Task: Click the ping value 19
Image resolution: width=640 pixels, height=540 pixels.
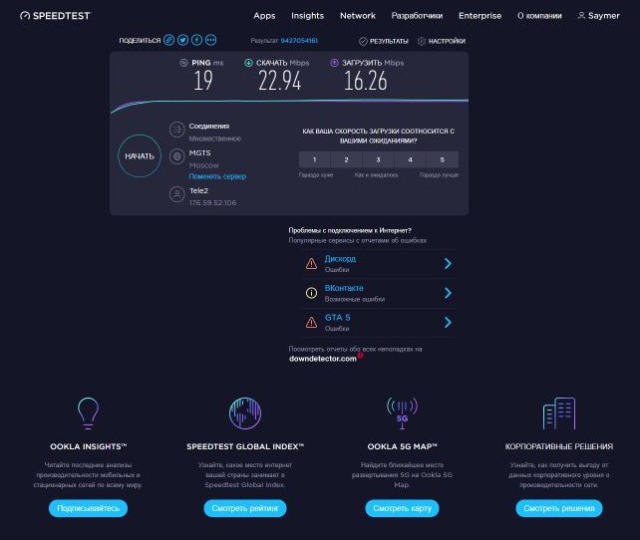Action: coord(203,81)
